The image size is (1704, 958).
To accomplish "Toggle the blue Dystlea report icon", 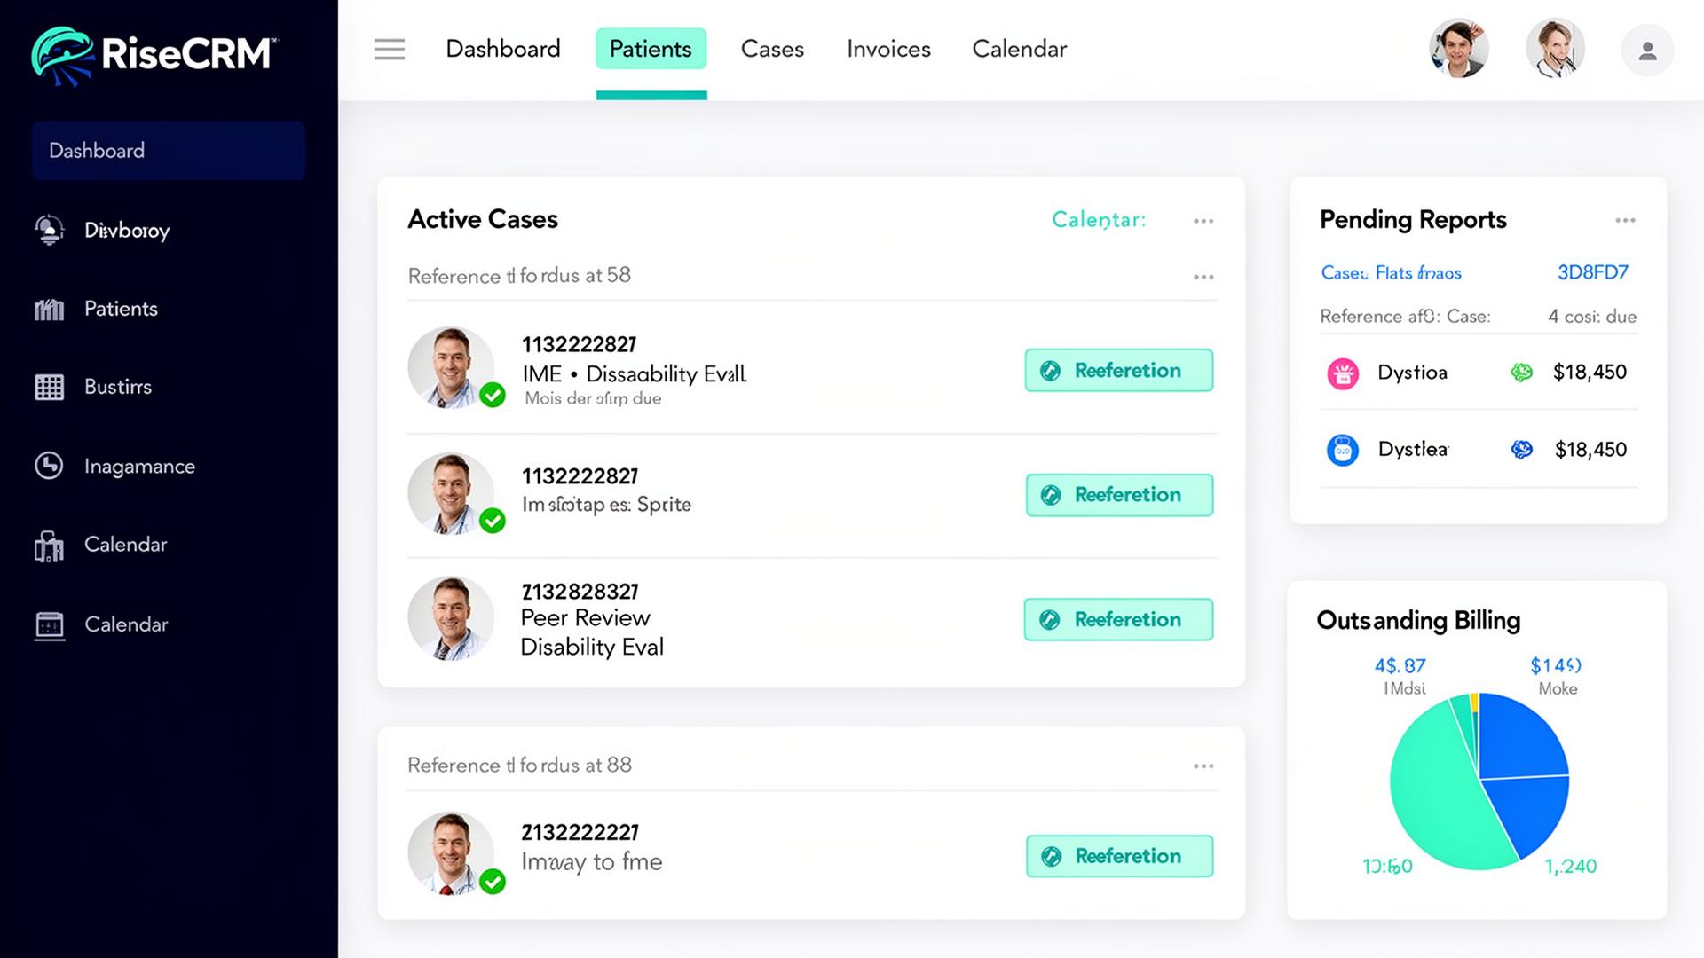I will (x=1343, y=450).
